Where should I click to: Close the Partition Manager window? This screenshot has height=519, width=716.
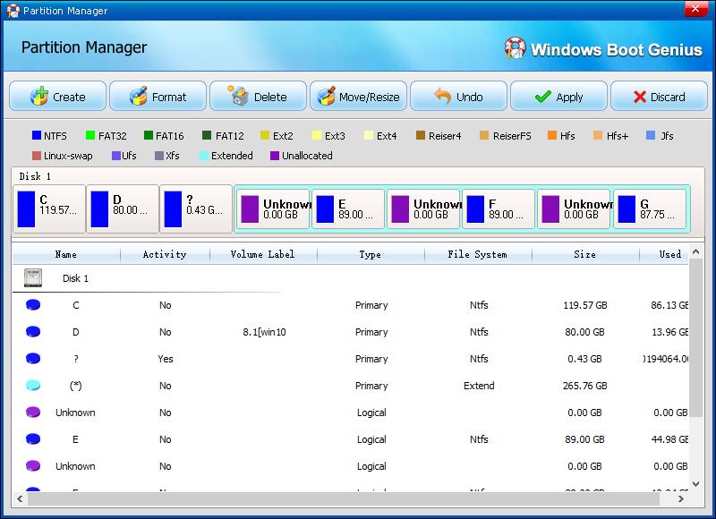694,10
